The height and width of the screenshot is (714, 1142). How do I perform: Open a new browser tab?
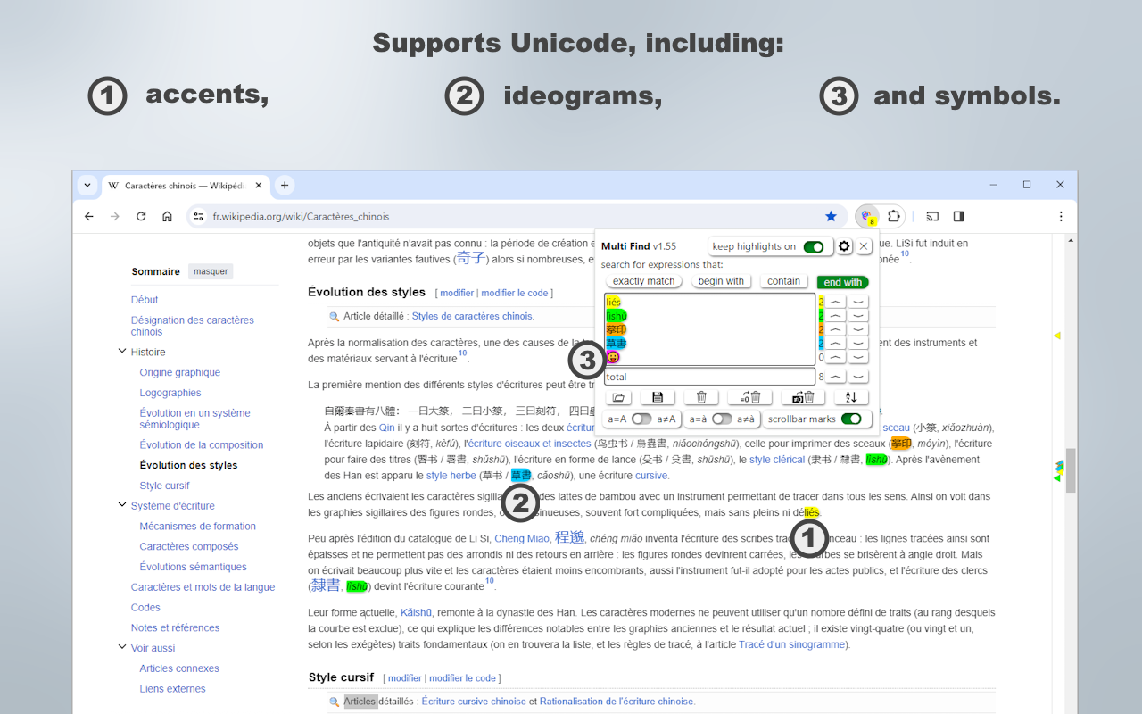pos(285,186)
